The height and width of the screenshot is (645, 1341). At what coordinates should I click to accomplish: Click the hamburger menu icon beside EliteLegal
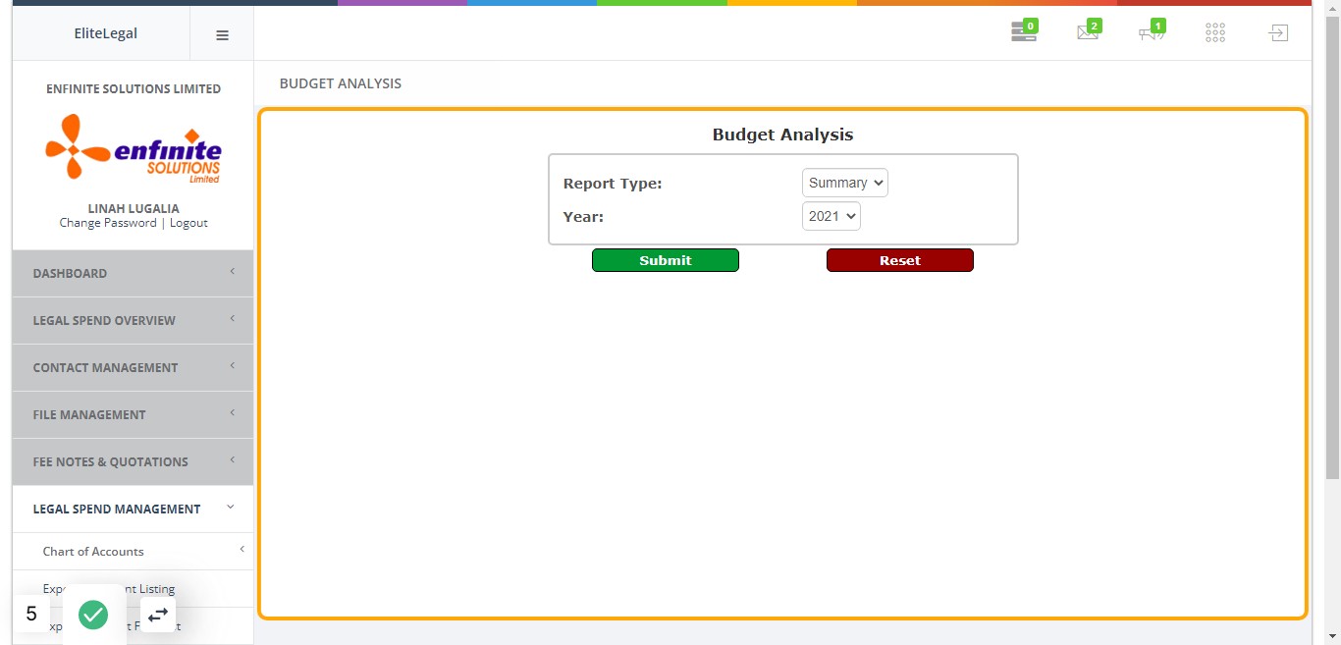[x=222, y=34]
